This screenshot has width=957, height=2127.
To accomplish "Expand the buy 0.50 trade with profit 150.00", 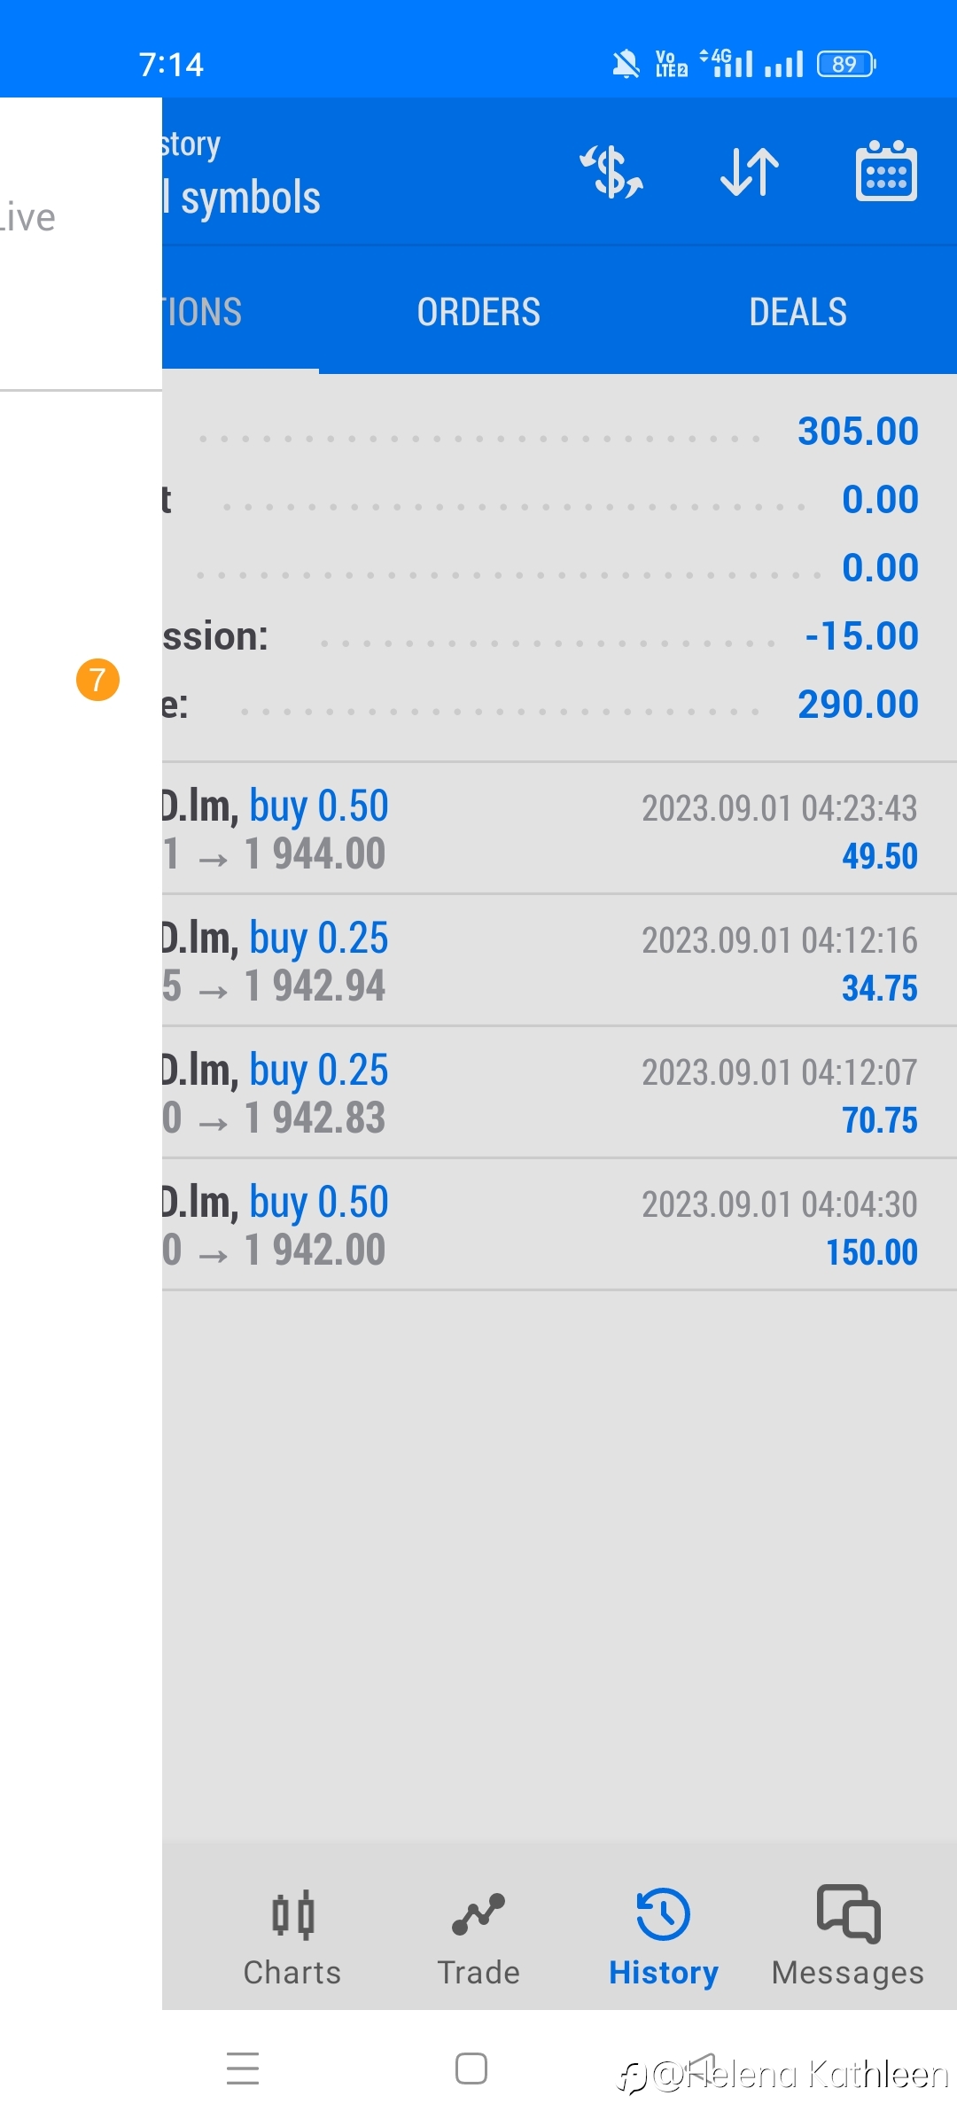I will [559, 1225].
